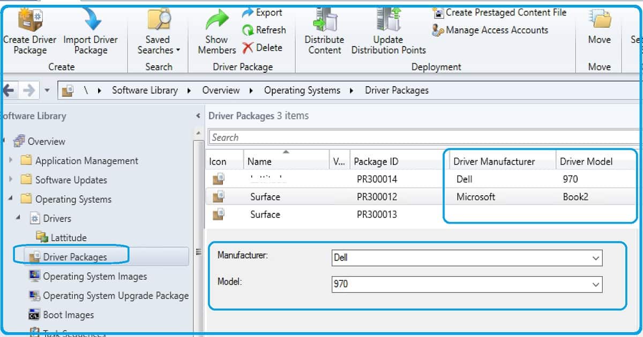The height and width of the screenshot is (337, 643).
Task: Click the Update Distribution Points icon
Action: (389, 20)
